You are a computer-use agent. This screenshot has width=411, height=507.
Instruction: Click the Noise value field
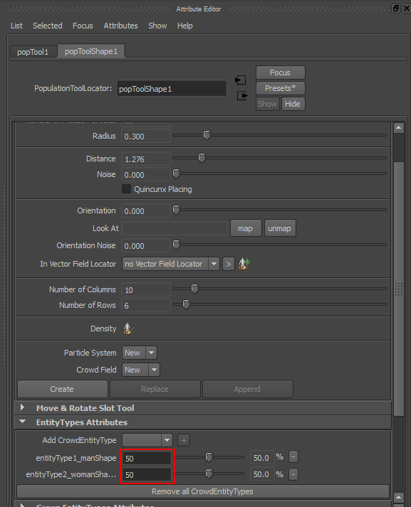[146, 175]
